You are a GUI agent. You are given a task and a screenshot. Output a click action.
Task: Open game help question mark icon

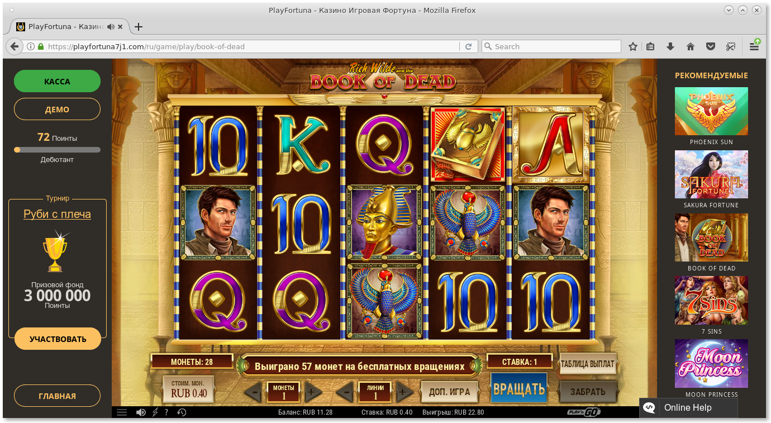pyautogui.click(x=166, y=412)
